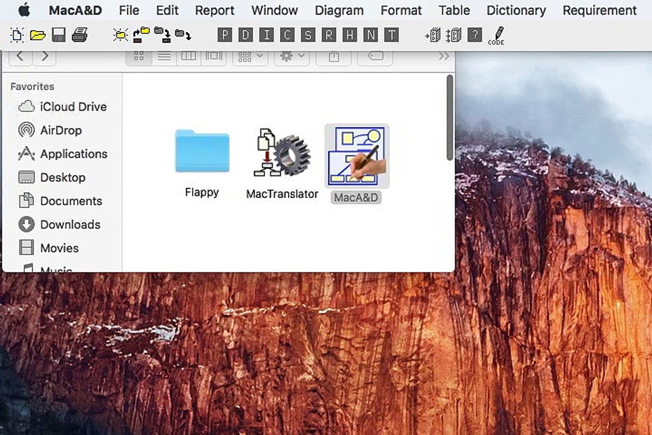This screenshot has height=435, width=652.
Task: Click the gray folder icon with down arrow to disk
Action: [162, 35]
